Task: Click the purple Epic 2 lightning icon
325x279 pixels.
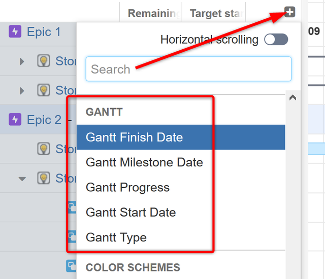Action: pos(15,120)
